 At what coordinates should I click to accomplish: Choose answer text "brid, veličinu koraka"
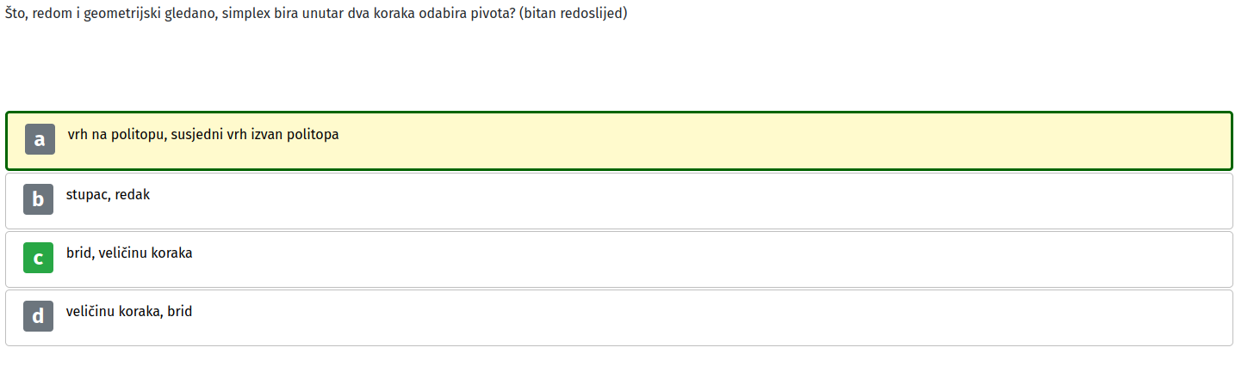click(129, 253)
